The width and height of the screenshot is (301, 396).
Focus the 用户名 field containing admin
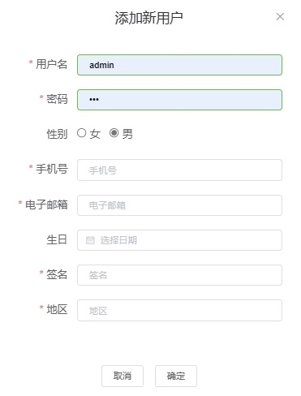click(x=179, y=65)
